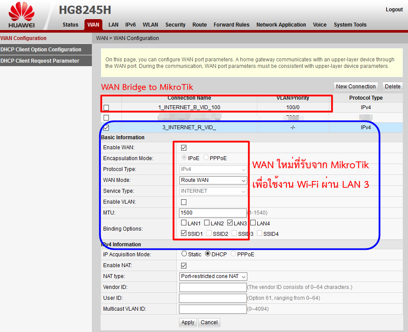Open DHCP Client Request Parameter
This screenshot has height=332, width=408.
pyautogui.click(x=46, y=61)
